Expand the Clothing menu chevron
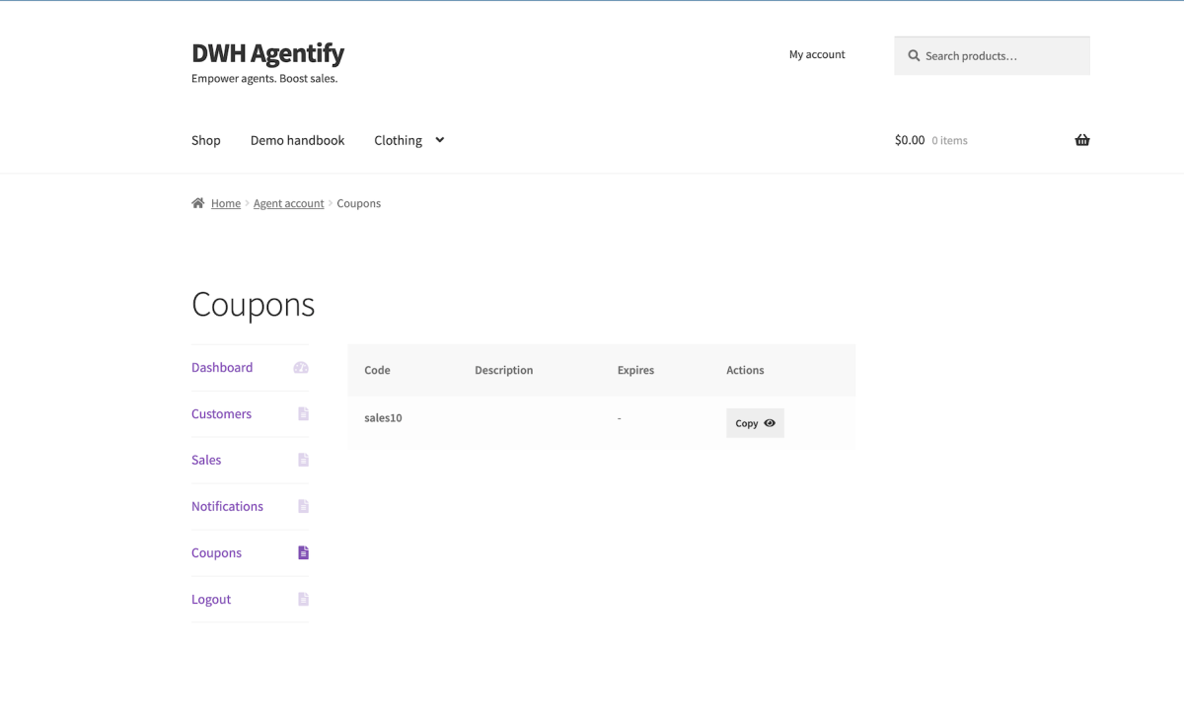 click(439, 140)
